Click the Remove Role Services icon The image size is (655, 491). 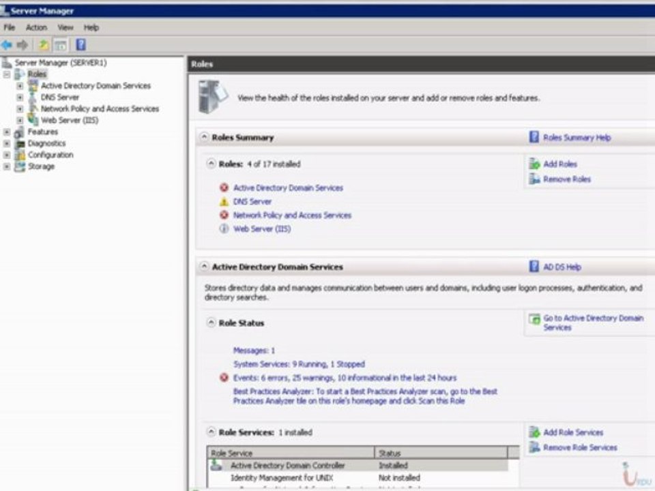pos(534,447)
